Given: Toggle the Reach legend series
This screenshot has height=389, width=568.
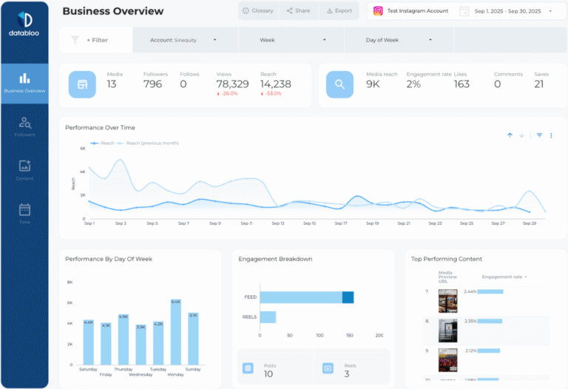Looking at the screenshot, I should pos(102,143).
